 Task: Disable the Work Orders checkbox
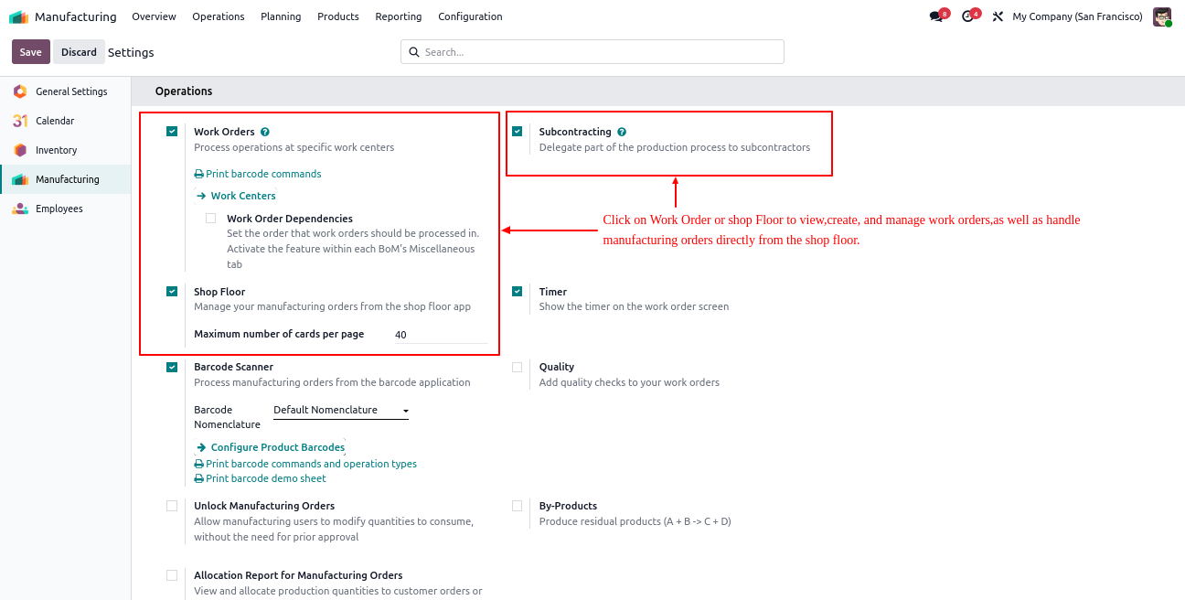(x=172, y=132)
